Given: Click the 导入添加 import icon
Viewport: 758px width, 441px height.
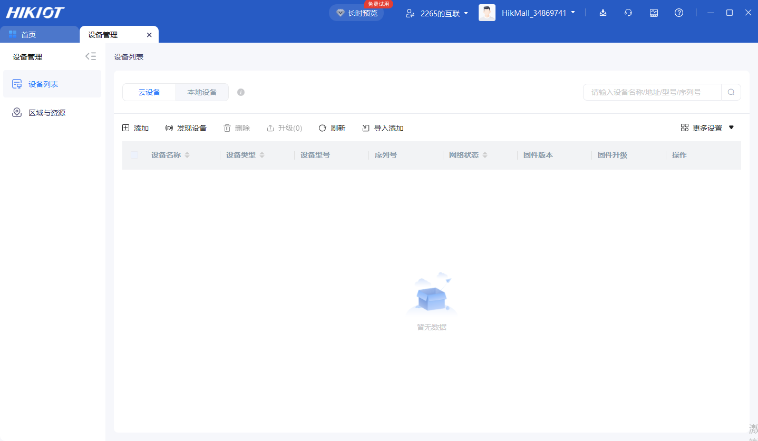Looking at the screenshot, I should 366,128.
